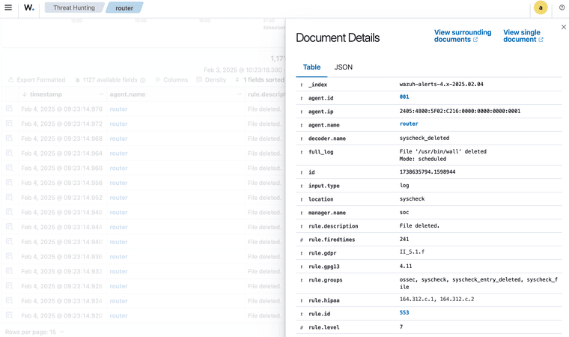This screenshot has height=337, width=569.
Task: Open the hamburger navigation menu
Action: tap(8, 7)
